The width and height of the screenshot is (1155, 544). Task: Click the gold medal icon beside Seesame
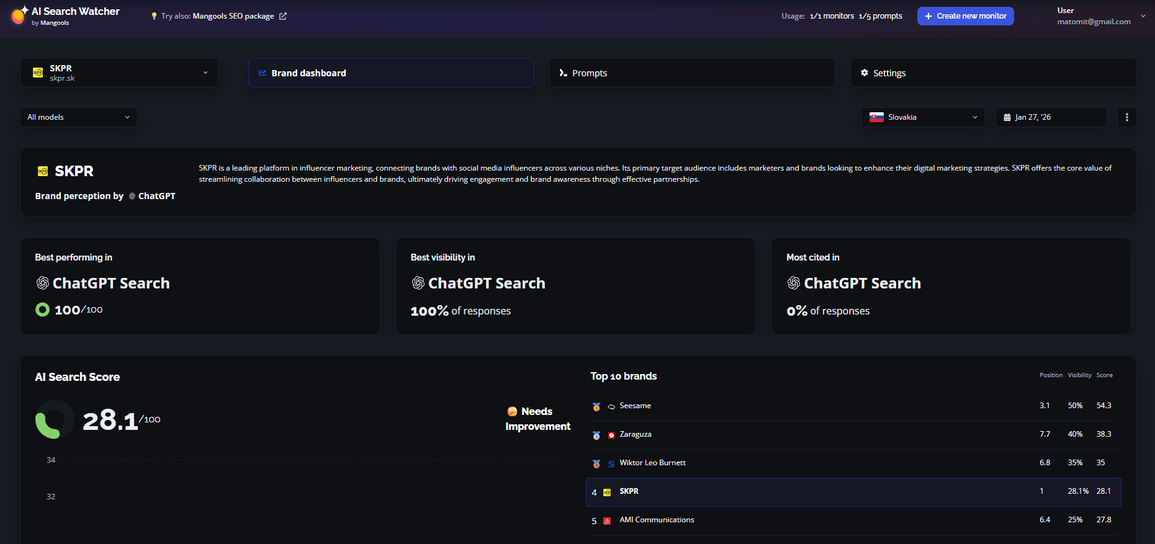point(596,407)
